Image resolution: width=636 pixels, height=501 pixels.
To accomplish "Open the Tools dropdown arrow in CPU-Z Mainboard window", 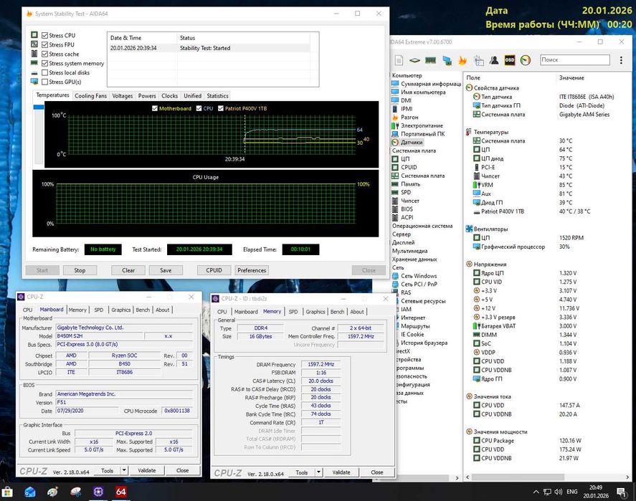I will (x=124, y=470).
